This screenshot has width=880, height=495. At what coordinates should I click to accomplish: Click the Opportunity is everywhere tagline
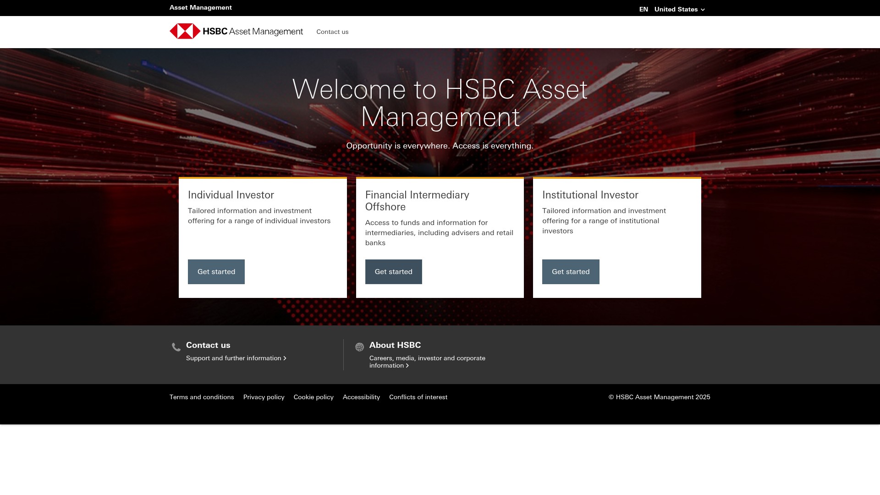coord(440,146)
